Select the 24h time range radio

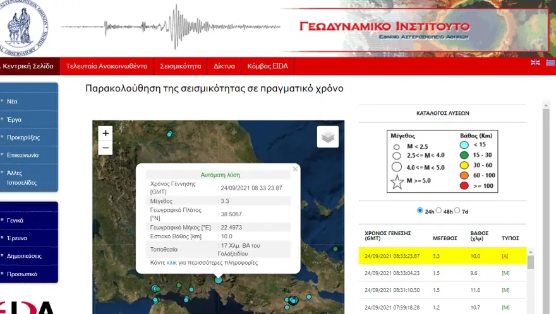[420, 210]
